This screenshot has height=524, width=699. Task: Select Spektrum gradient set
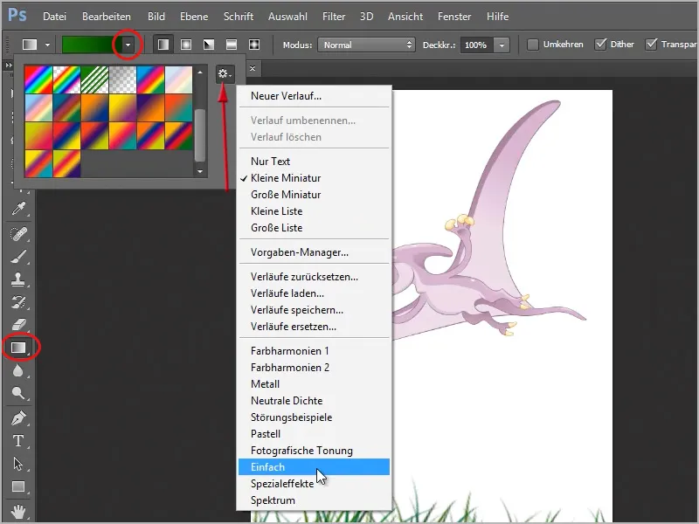coord(314,500)
